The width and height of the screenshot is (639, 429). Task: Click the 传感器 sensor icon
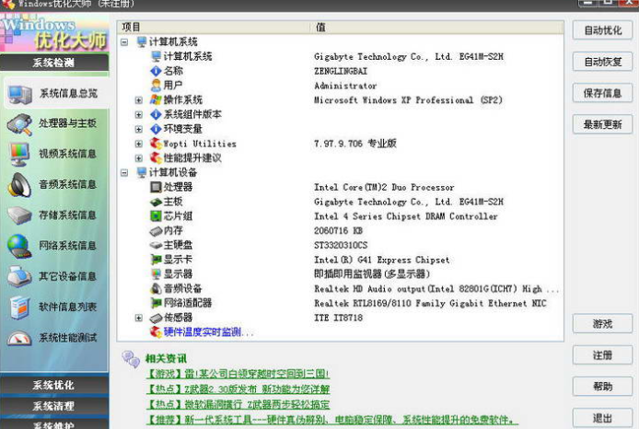tap(156, 318)
